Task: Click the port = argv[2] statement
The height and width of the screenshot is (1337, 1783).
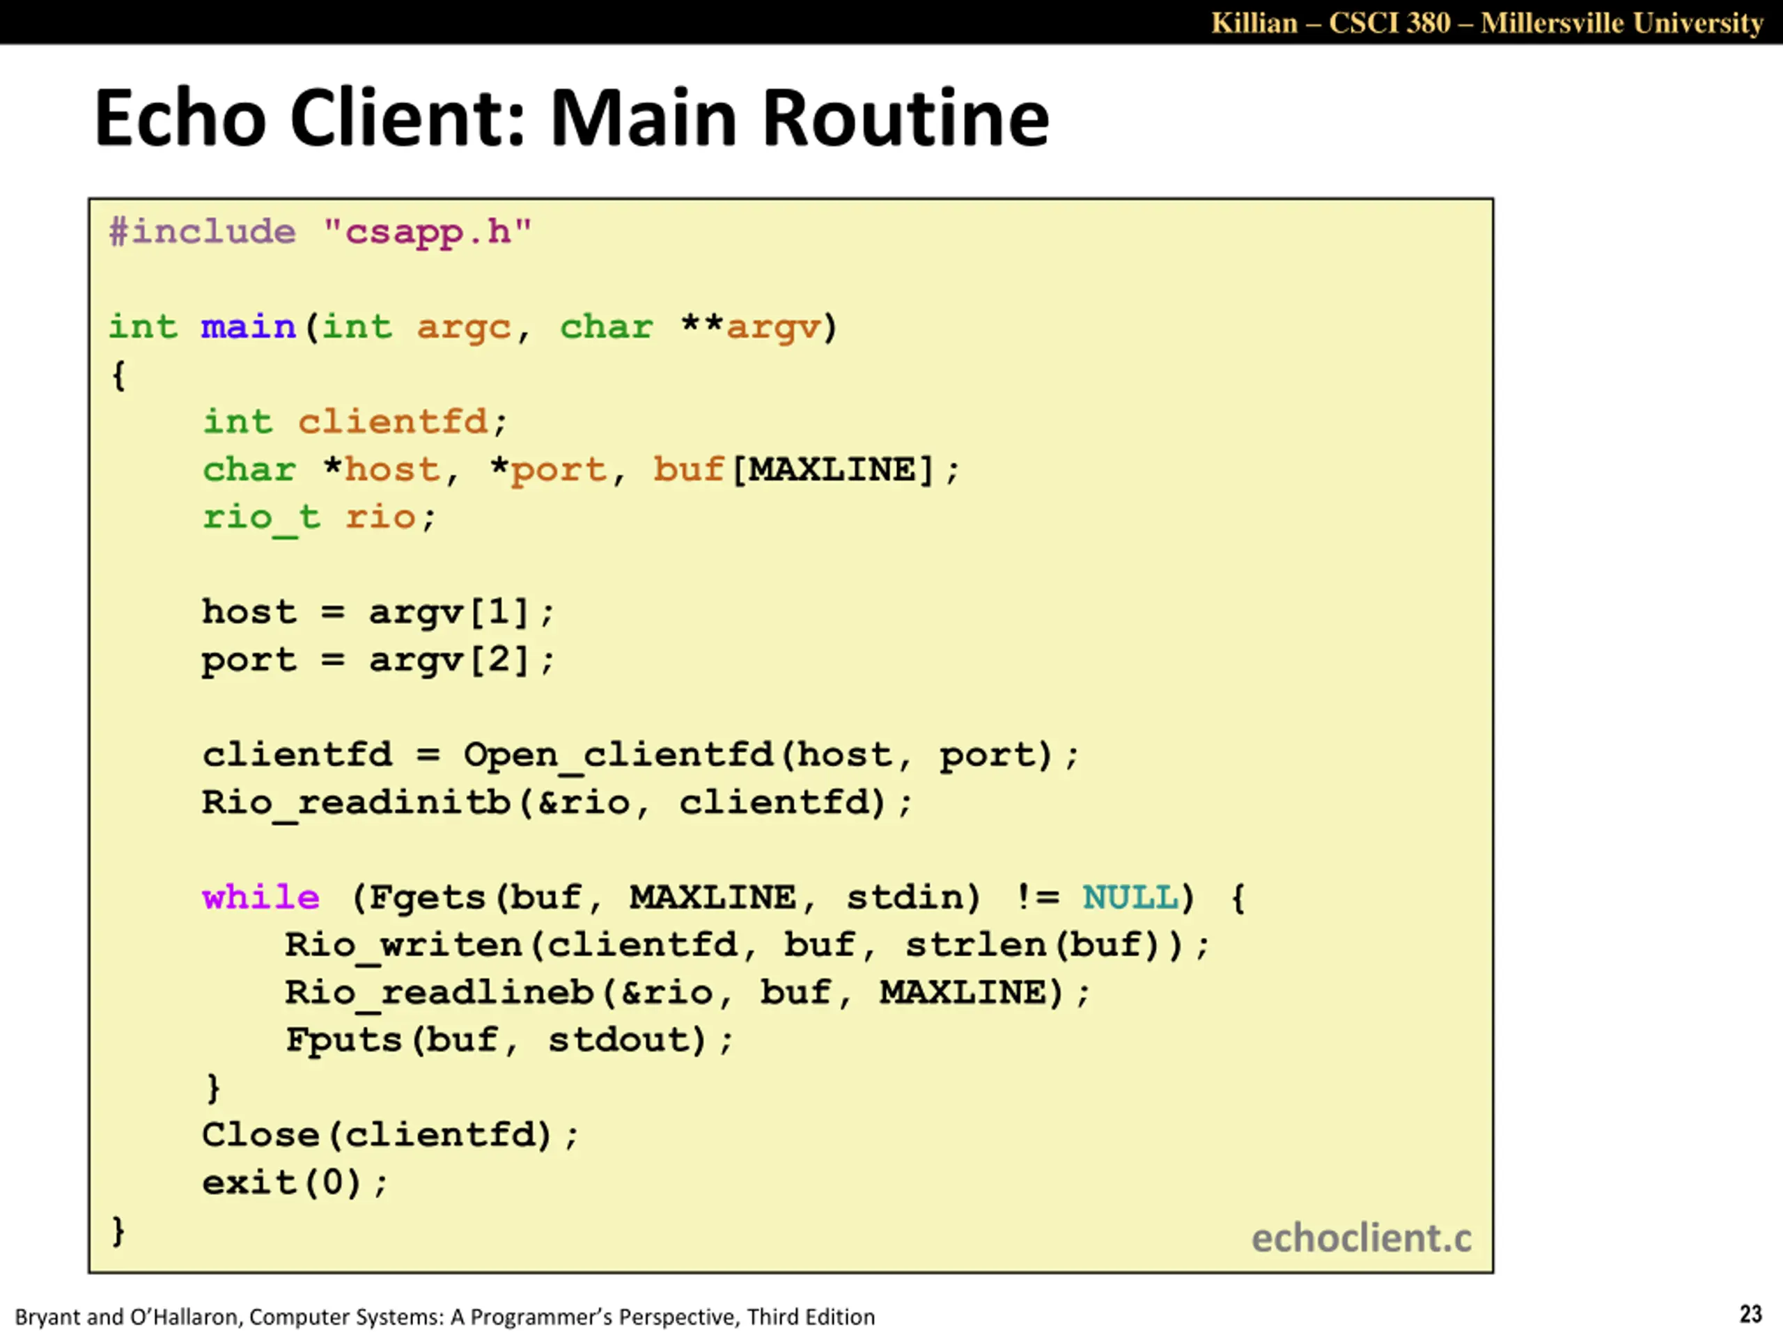Action: (378, 661)
